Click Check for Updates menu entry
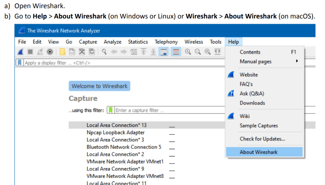Screen dimensions: 325x185 click(x=262, y=139)
